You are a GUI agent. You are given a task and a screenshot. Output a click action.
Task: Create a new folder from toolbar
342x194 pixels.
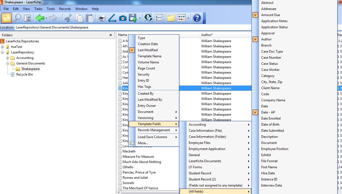(171, 18)
